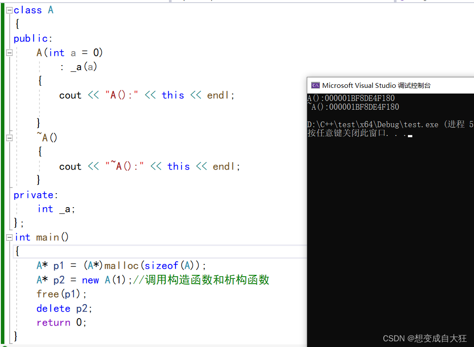Select the delete p2 statement
This screenshot has width=474, height=347.
point(63,308)
